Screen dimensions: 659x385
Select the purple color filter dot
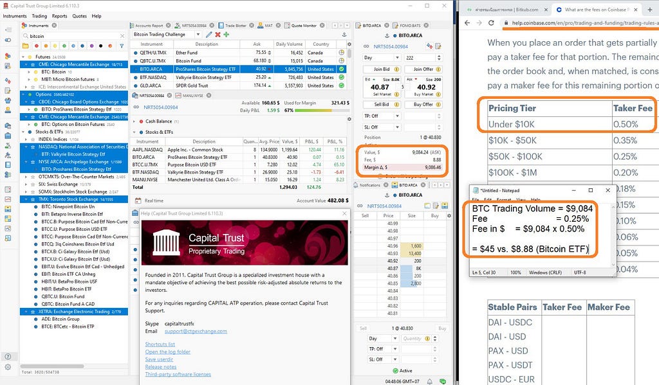coord(91,46)
